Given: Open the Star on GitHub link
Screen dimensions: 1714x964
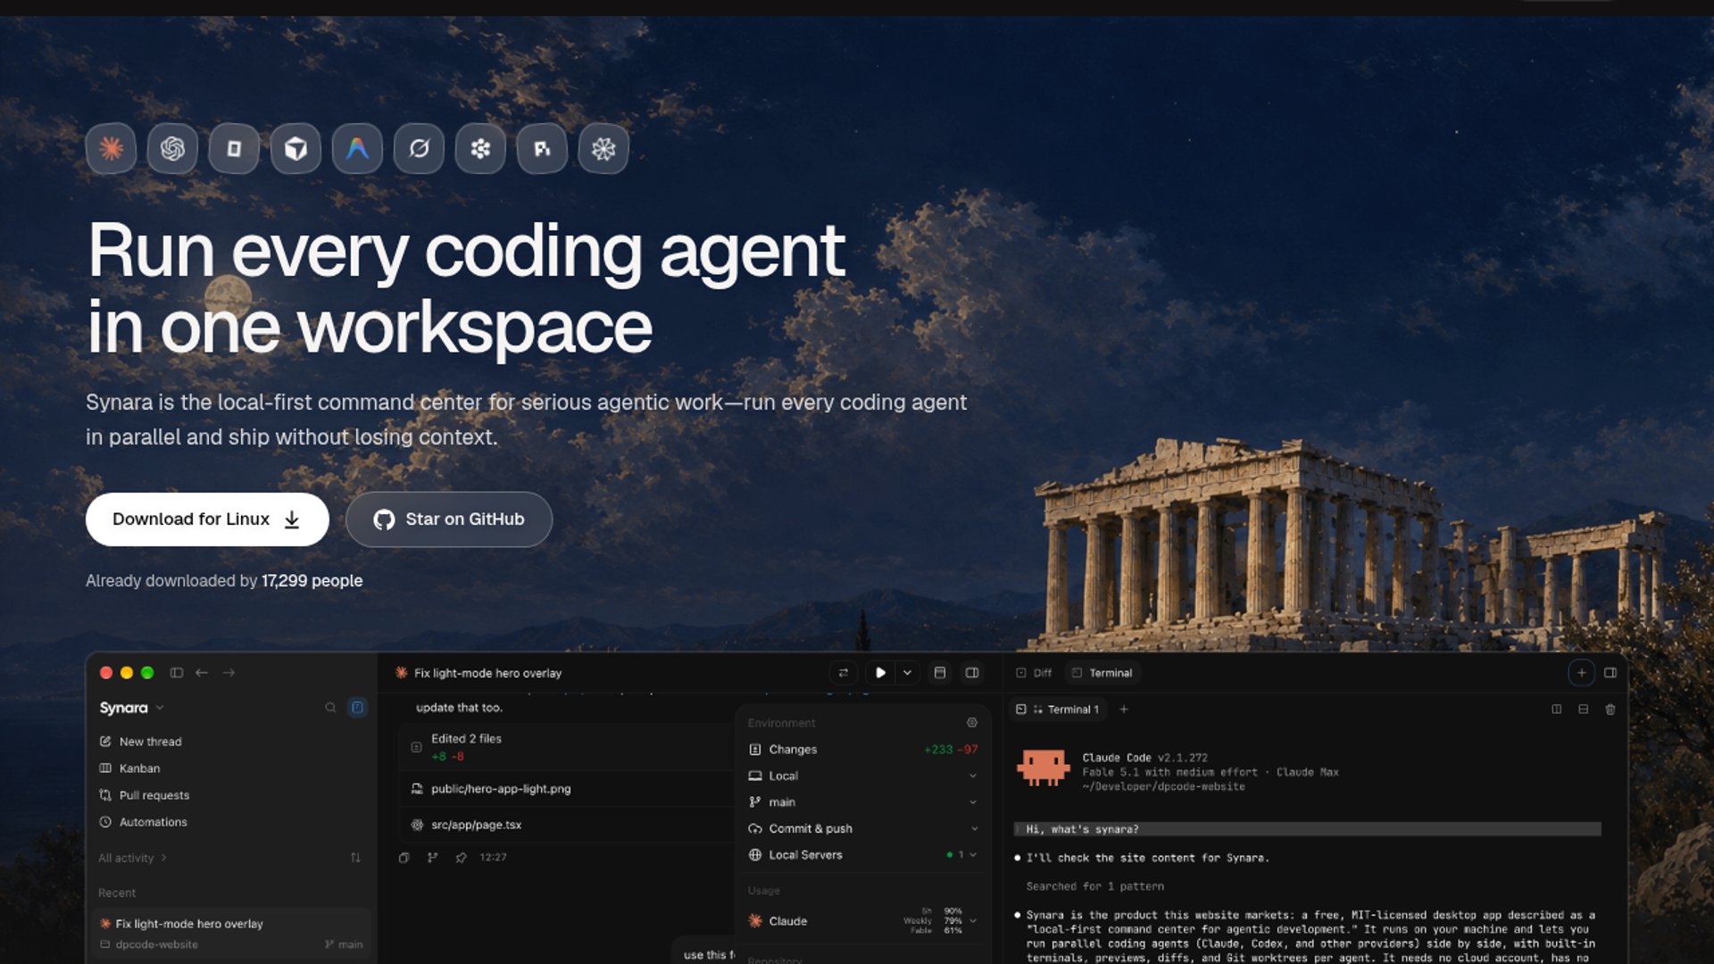Looking at the screenshot, I should click(449, 519).
